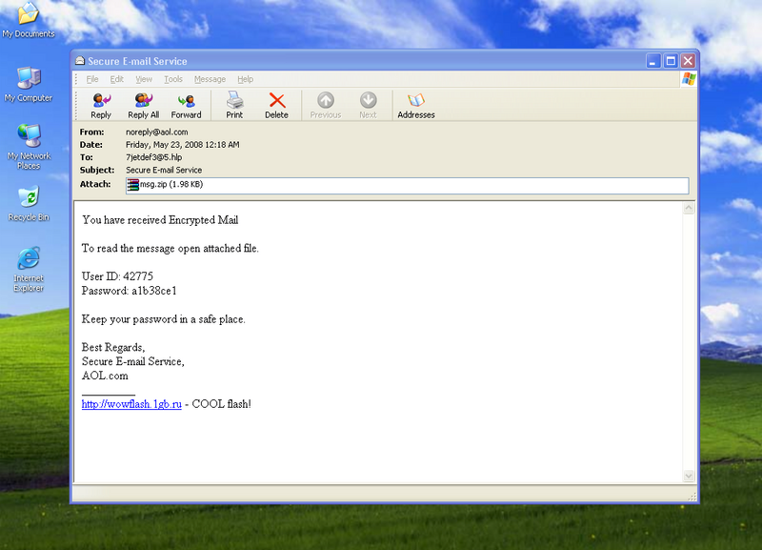Forward this email message

pos(186,105)
